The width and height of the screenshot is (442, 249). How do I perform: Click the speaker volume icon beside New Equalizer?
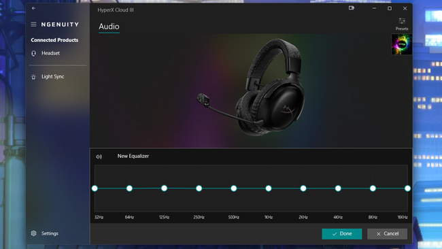99,156
